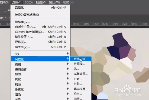The image size is (149, 100).
Task: Choose 浮雕效果... filter
Action: 80,74
